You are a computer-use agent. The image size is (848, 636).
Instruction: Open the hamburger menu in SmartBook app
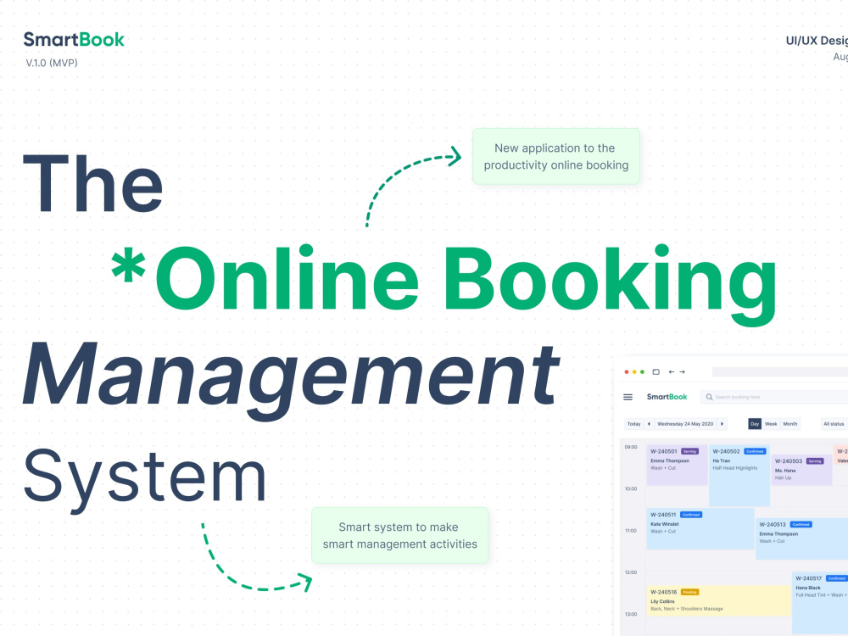[628, 397]
